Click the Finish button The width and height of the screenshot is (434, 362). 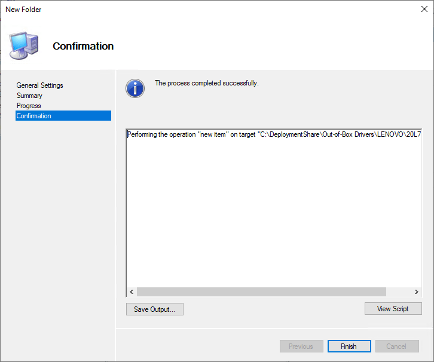tap(349, 346)
